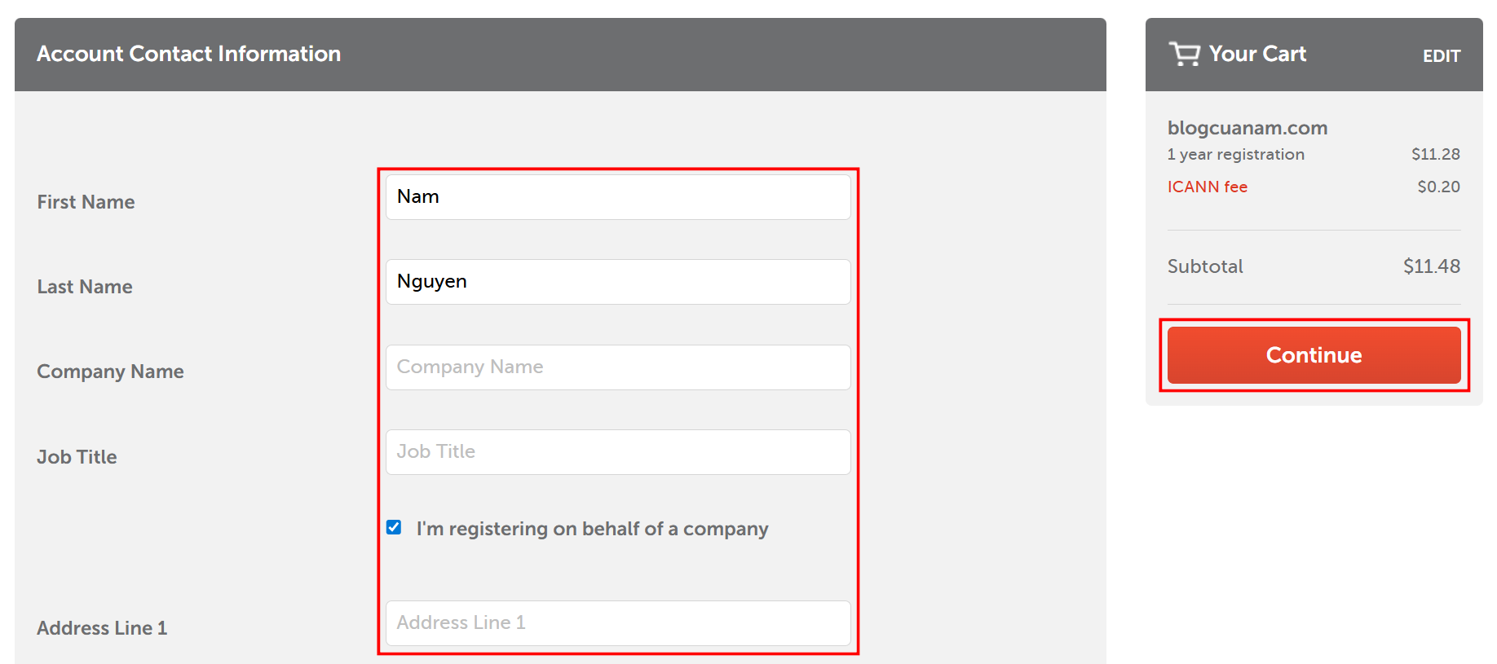This screenshot has height=664, width=1497.
Task: Click the Account Contact Information header
Action: (188, 54)
